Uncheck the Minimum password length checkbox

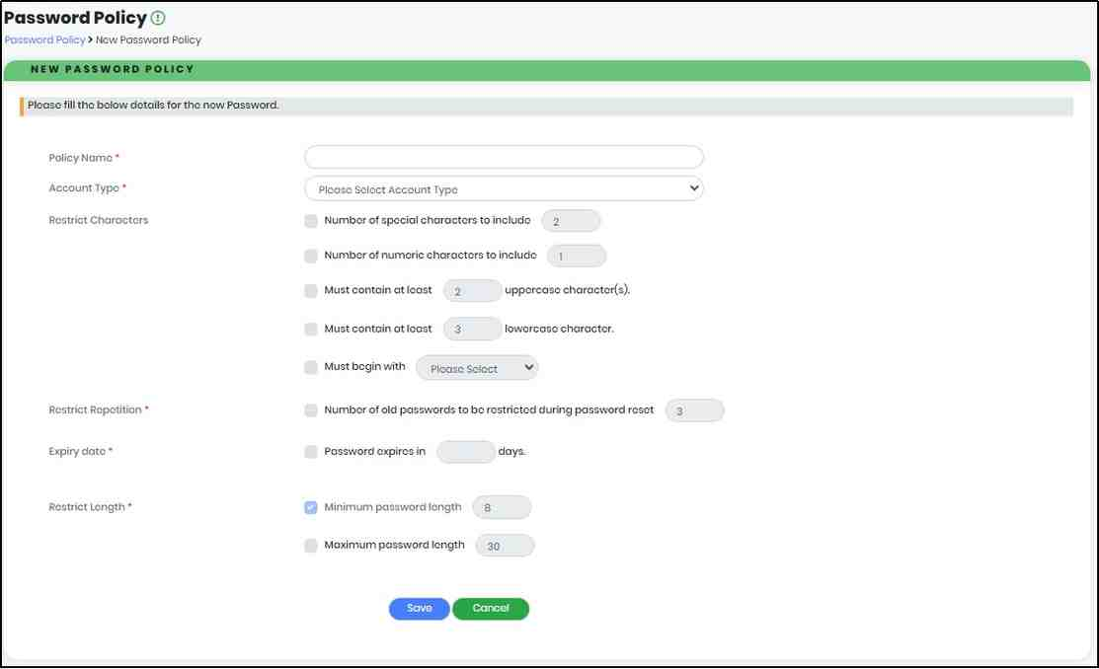click(310, 507)
